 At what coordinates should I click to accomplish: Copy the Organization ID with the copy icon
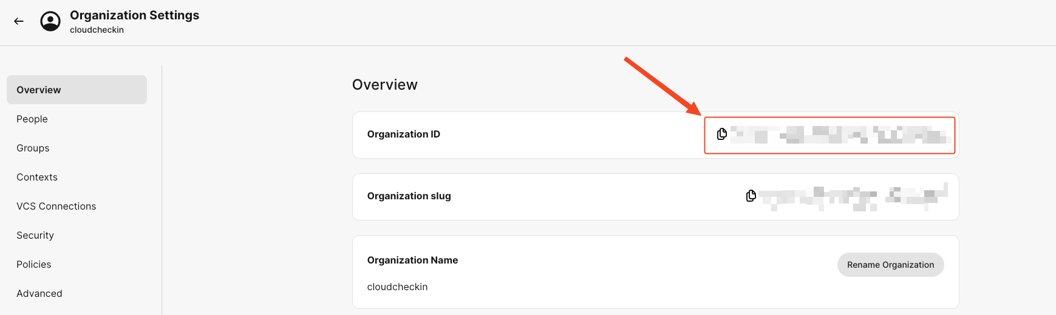coord(722,134)
